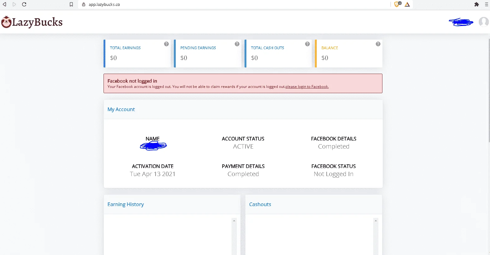Click the ACTIVATION DATE label
The image size is (490, 255).
click(152, 166)
